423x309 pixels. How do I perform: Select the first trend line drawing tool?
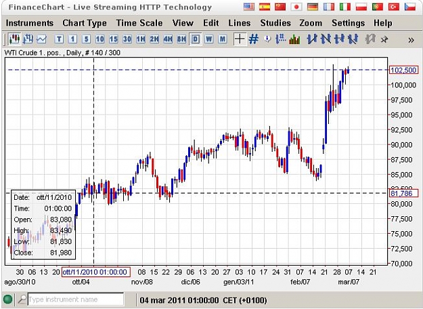point(312,39)
